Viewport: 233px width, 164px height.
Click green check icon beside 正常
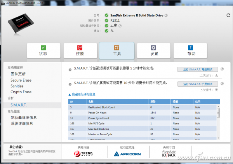coord(106,26)
